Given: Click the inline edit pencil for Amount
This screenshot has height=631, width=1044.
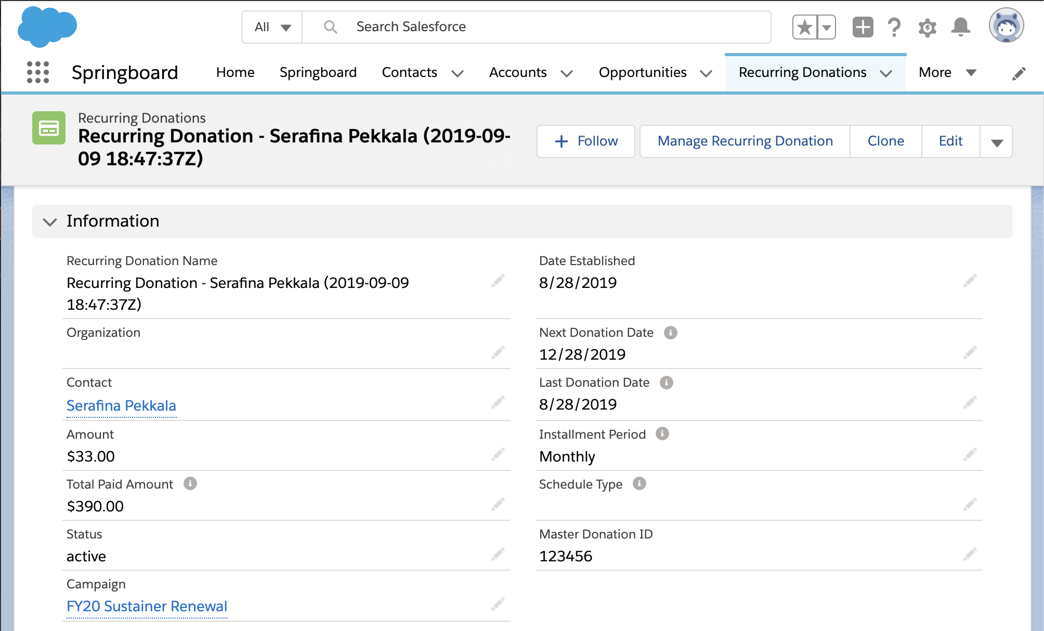Looking at the screenshot, I should [x=498, y=454].
